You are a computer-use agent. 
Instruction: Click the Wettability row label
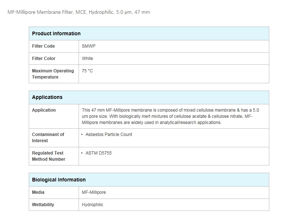[x=43, y=205]
